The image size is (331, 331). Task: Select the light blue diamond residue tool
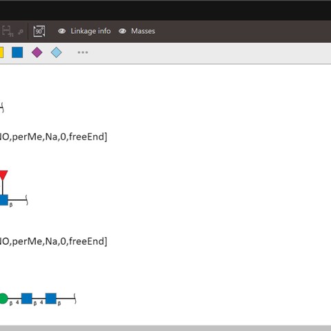pos(57,52)
